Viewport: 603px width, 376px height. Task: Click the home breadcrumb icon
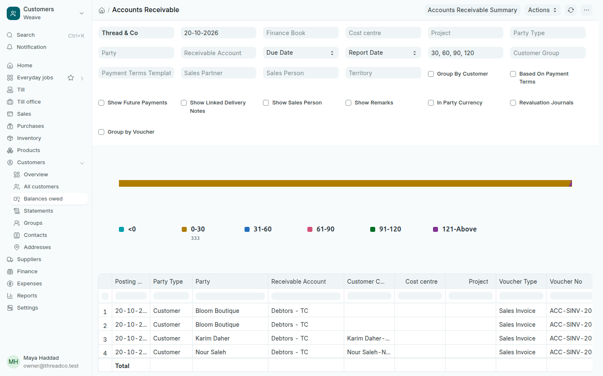(102, 10)
